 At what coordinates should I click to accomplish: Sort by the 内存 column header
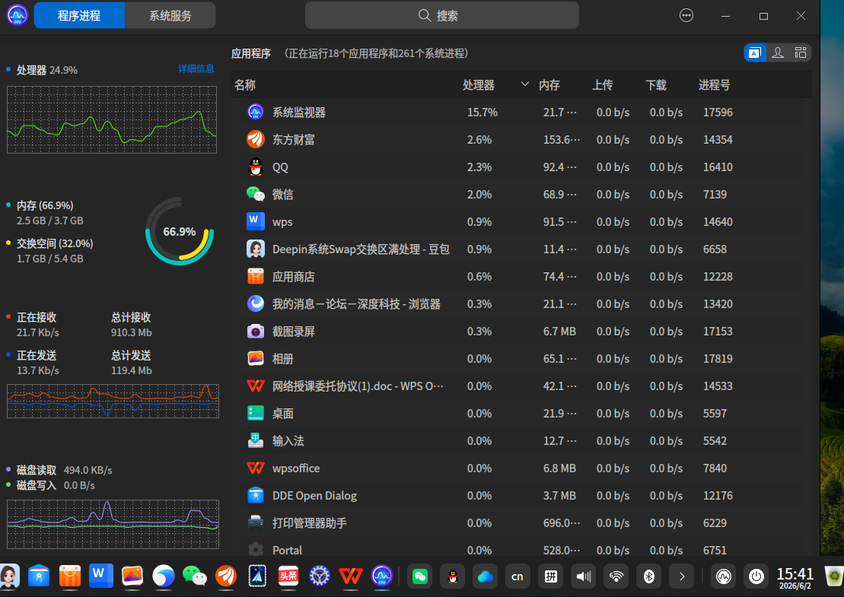tap(549, 85)
